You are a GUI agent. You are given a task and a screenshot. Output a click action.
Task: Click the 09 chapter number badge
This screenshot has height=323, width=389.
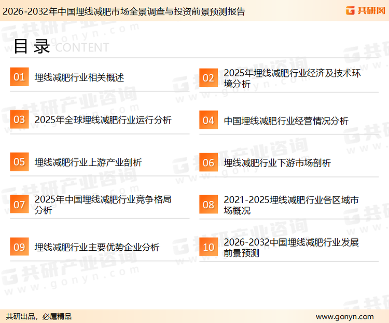tap(19, 247)
